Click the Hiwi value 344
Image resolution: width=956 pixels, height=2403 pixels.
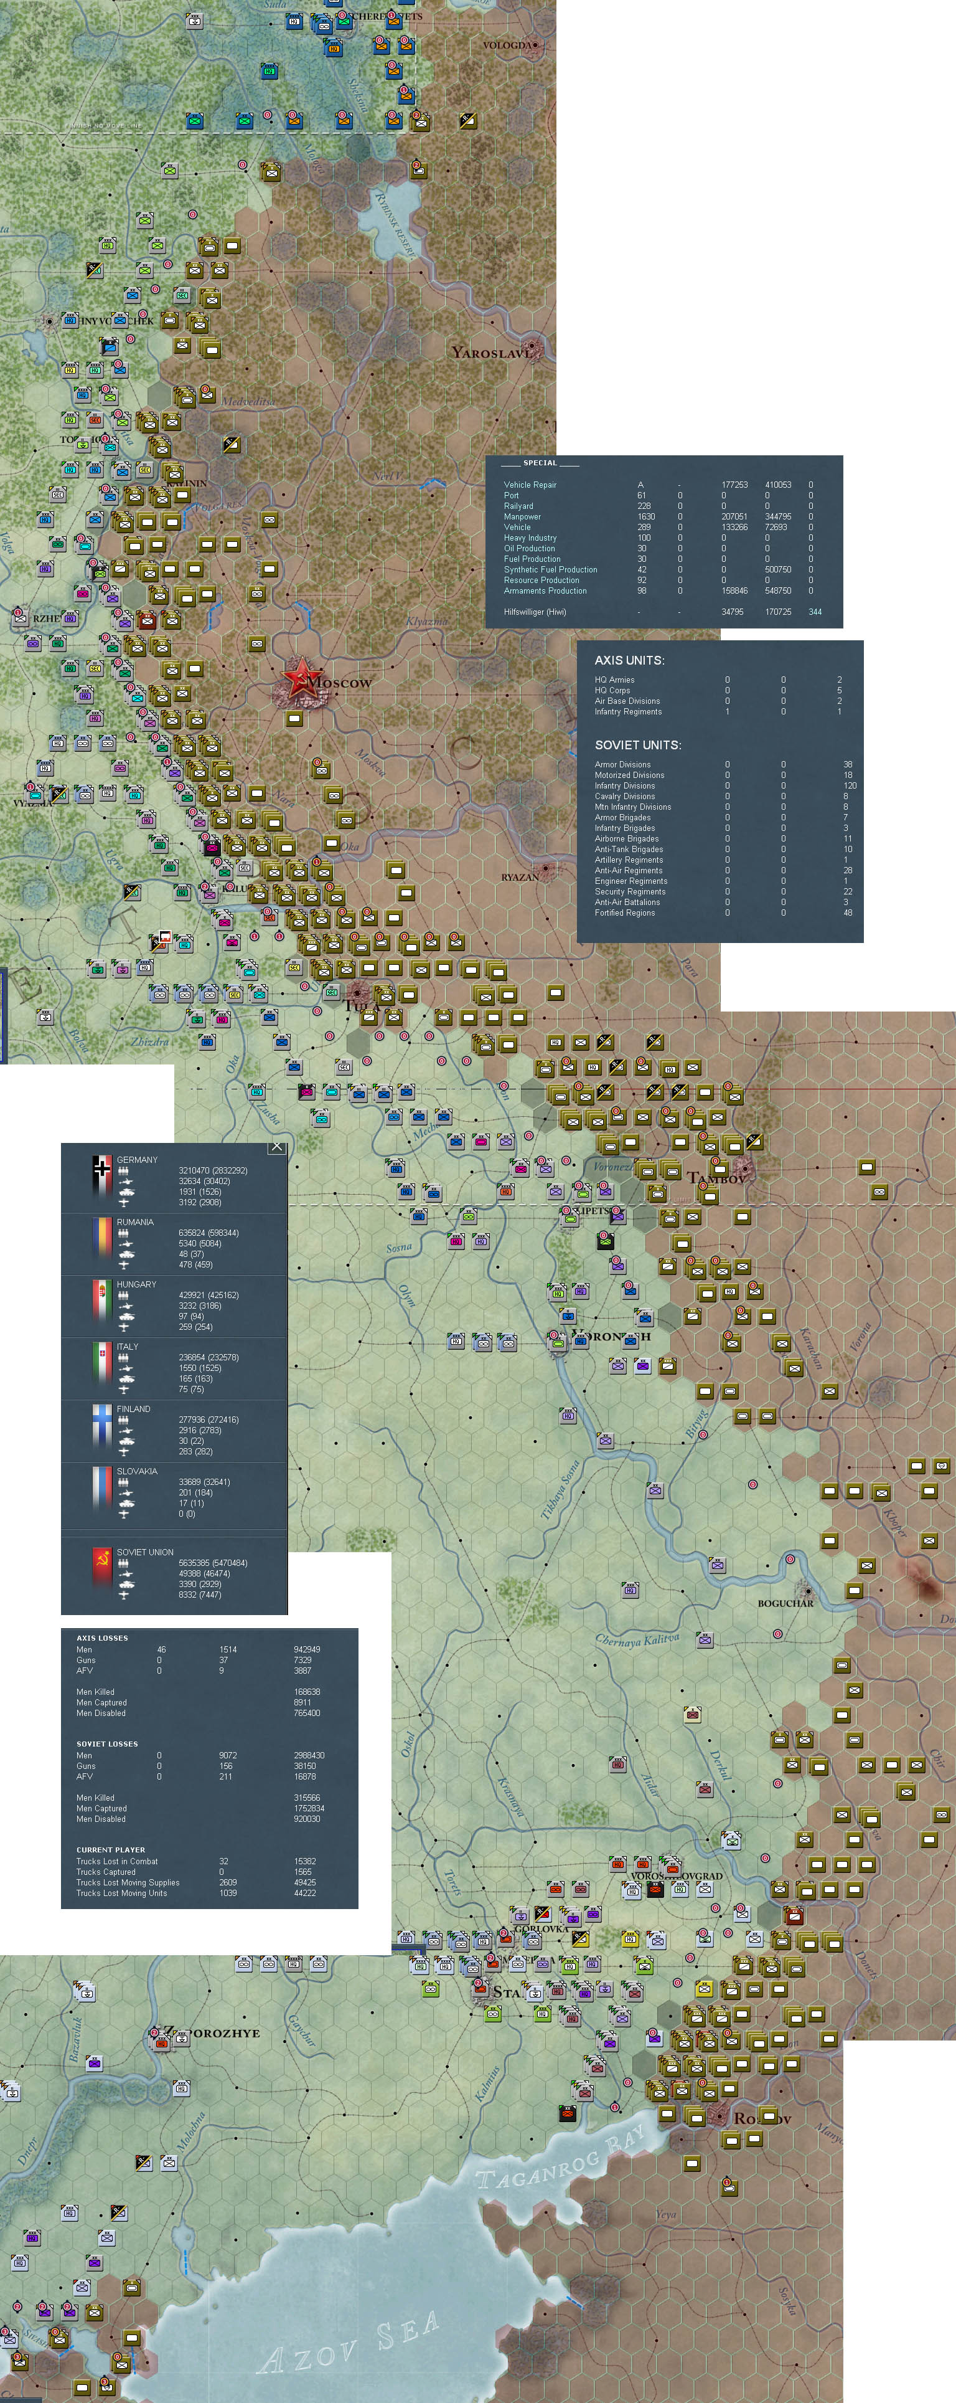[815, 612]
